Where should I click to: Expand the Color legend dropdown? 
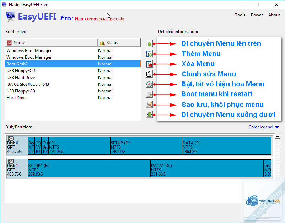pyautogui.click(x=263, y=127)
